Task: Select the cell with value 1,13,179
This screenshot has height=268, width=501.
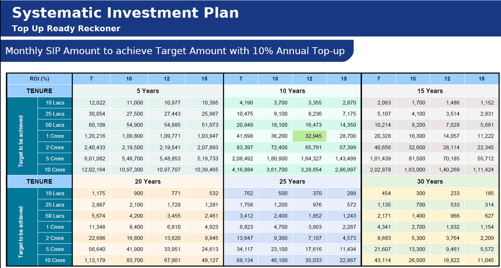Action: 91,260
